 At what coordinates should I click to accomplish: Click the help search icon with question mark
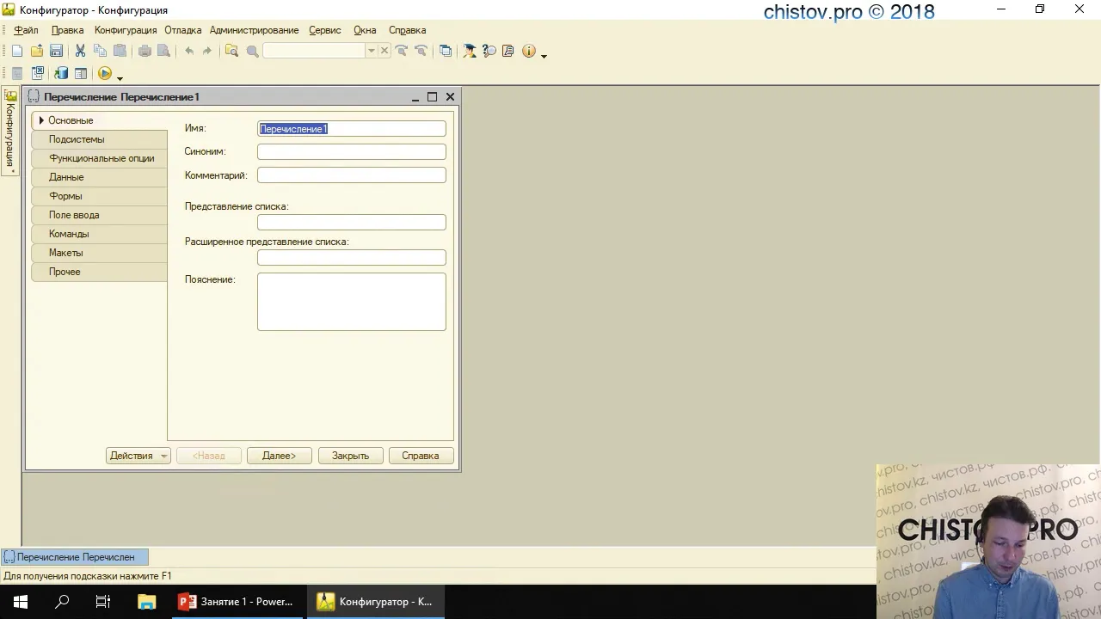point(489,51)
